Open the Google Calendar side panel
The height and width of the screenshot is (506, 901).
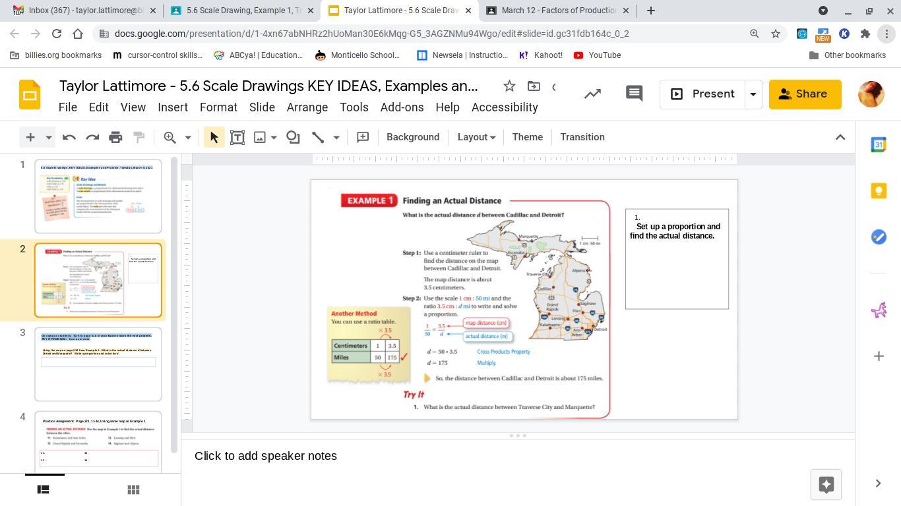[878, 145]
